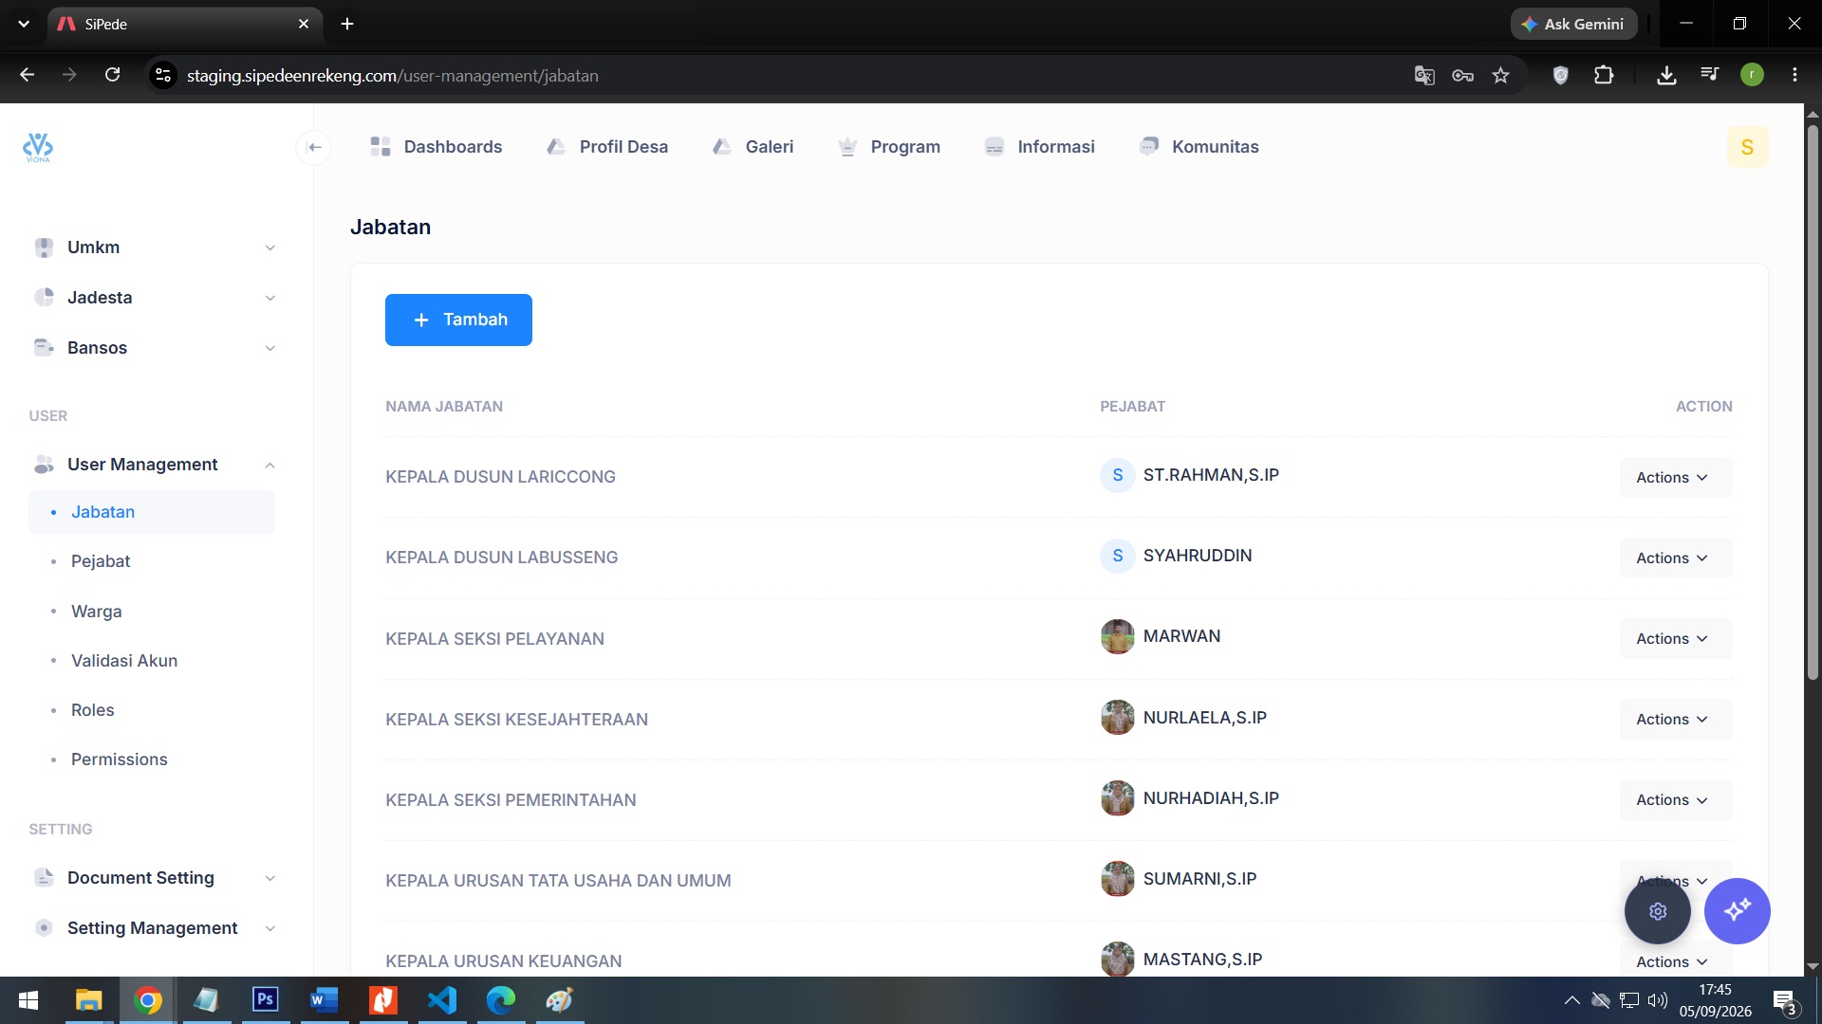The height and width of the screenshot is (1024, 1822).
Task: Expand the Umkm sidebar menu
Action: click(153, 247)
